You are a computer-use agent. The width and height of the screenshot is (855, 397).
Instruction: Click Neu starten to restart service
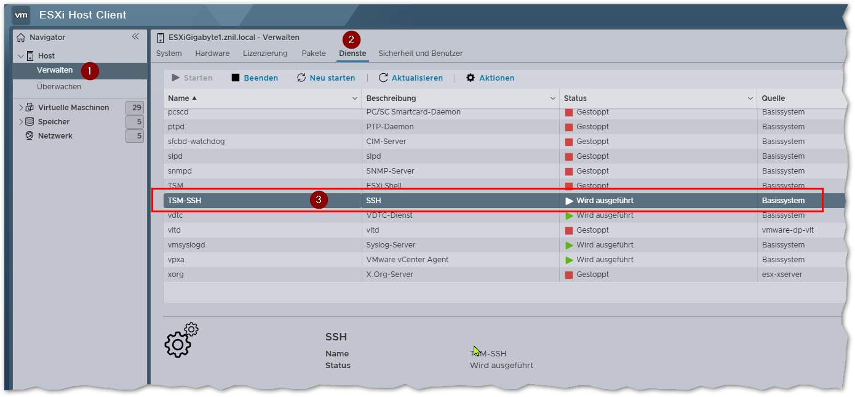pos(326,78)
